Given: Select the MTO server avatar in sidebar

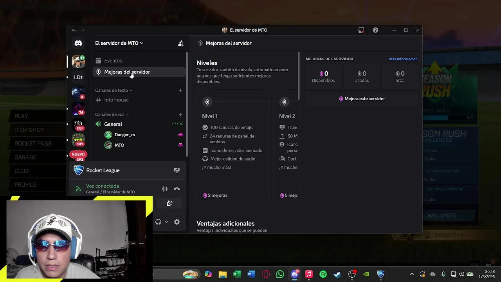Looking at the screenshot, I should coord(78,61).
